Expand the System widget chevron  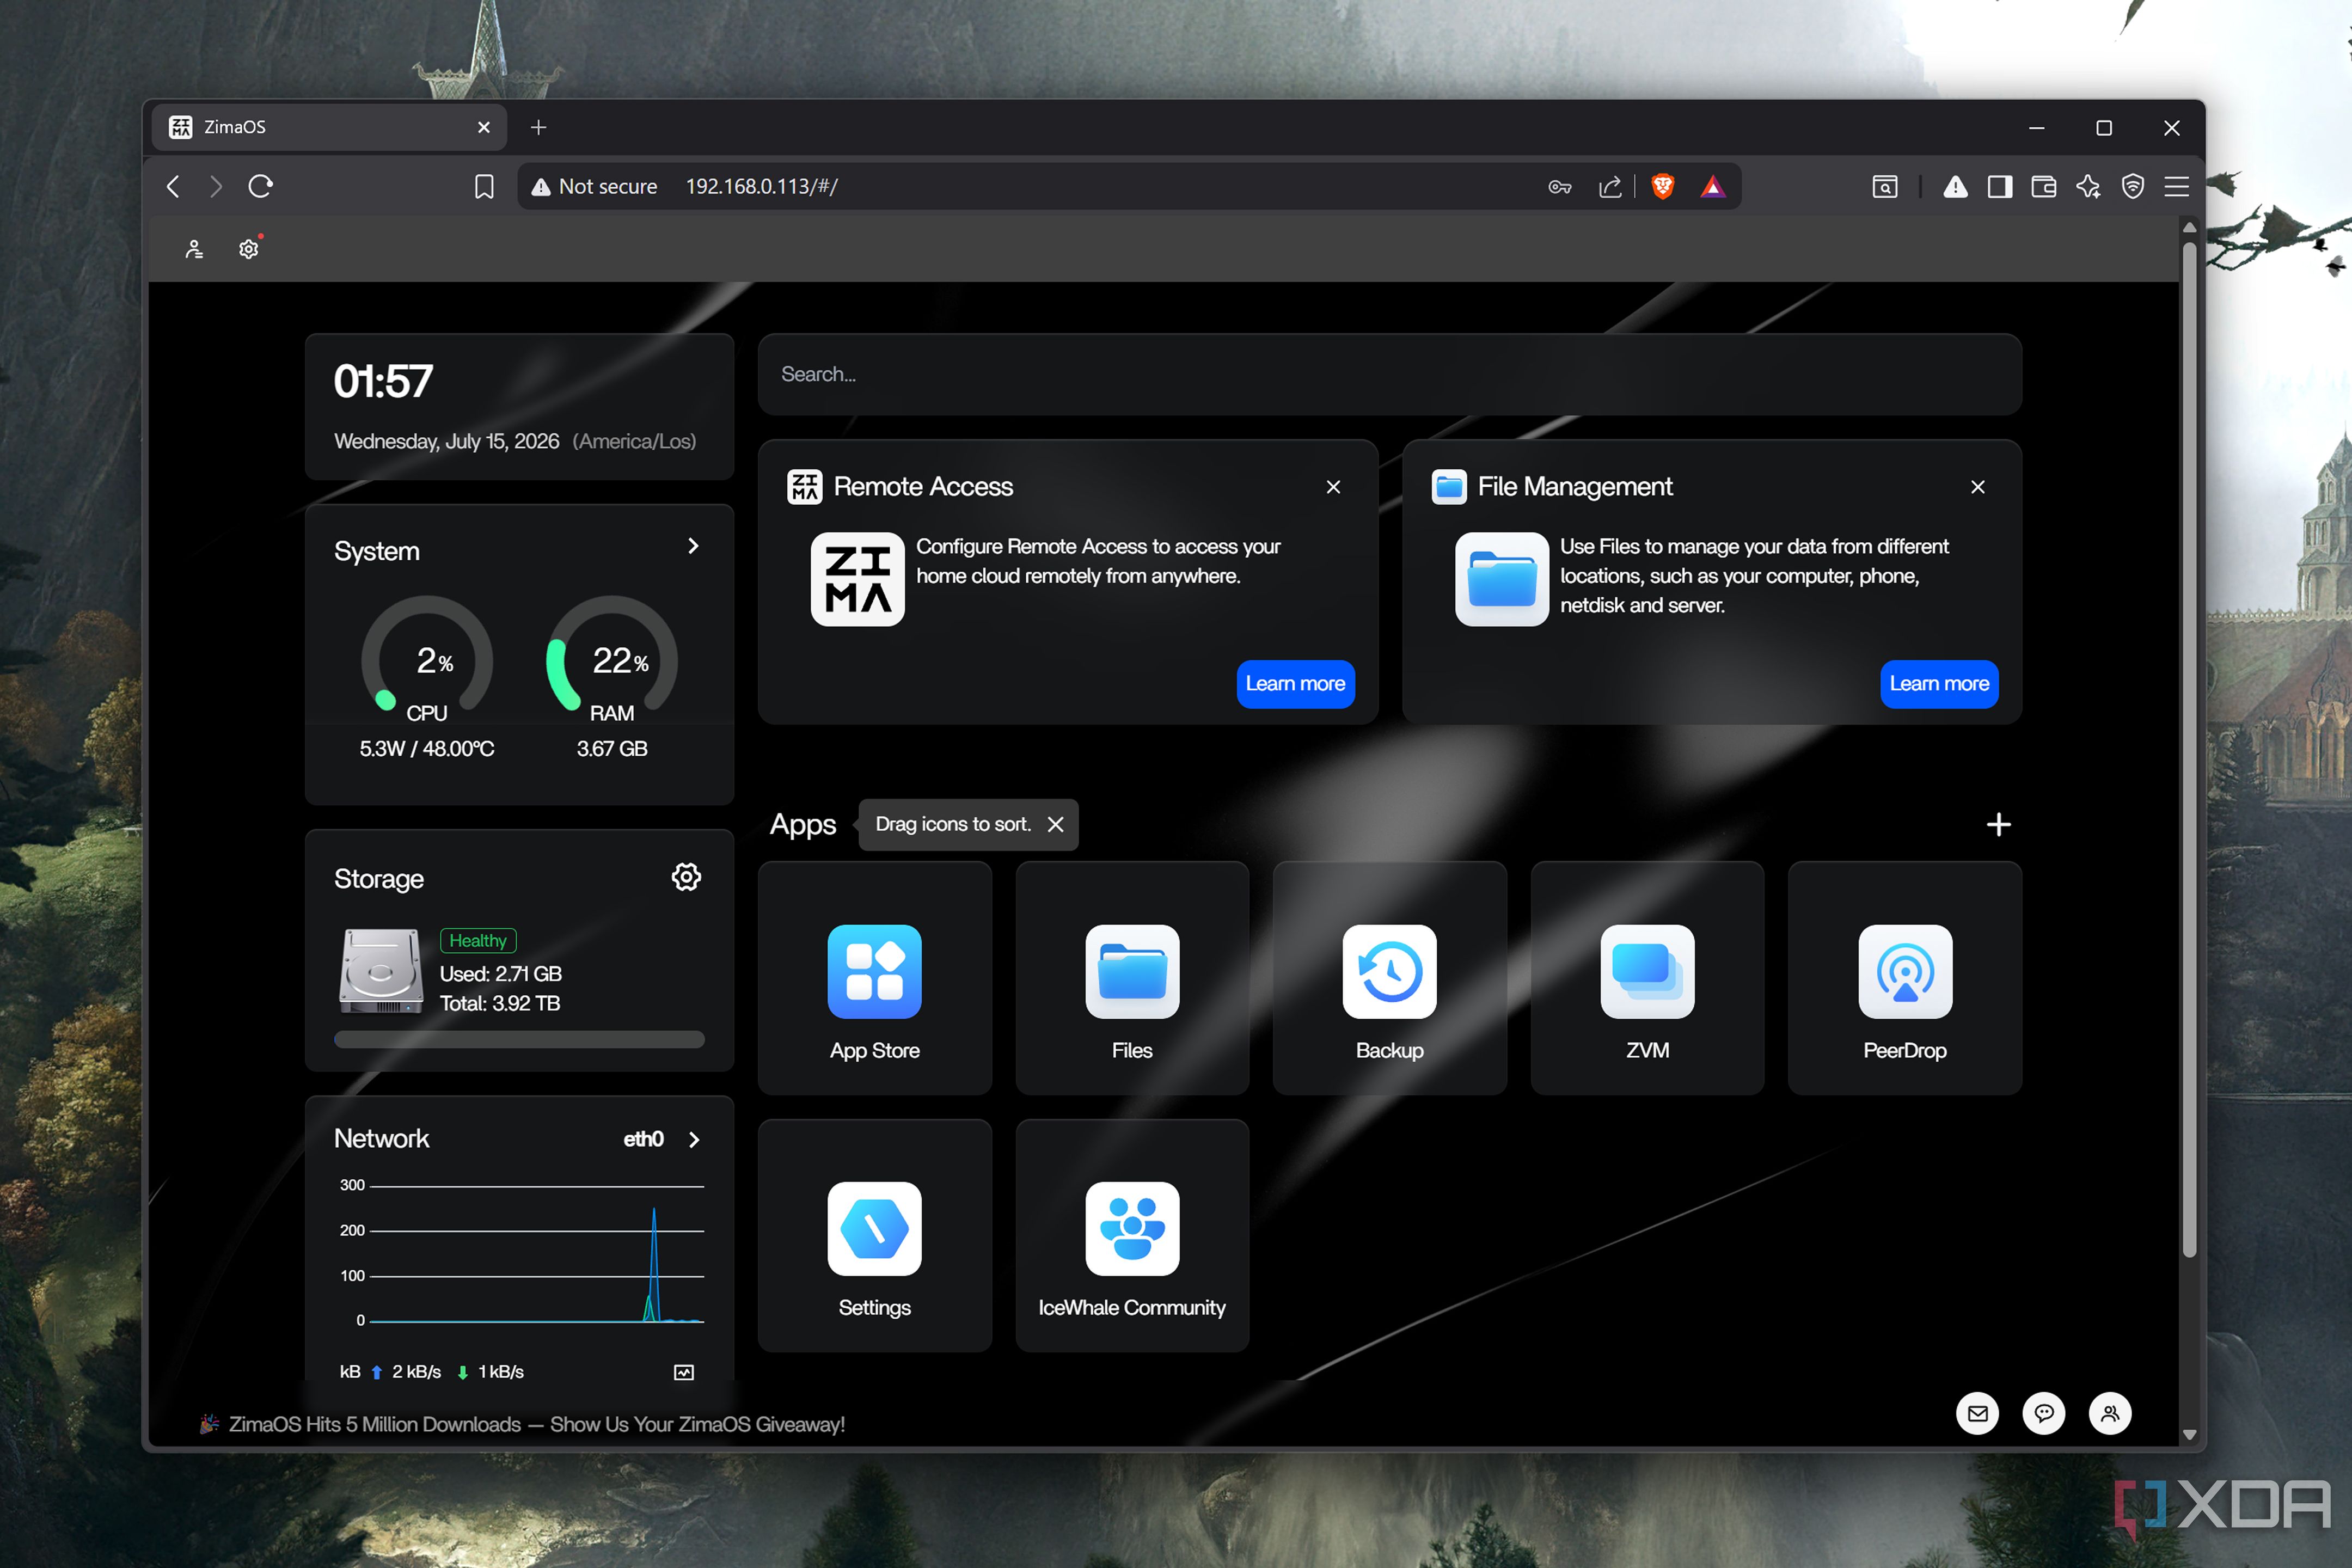click(693, 545)
